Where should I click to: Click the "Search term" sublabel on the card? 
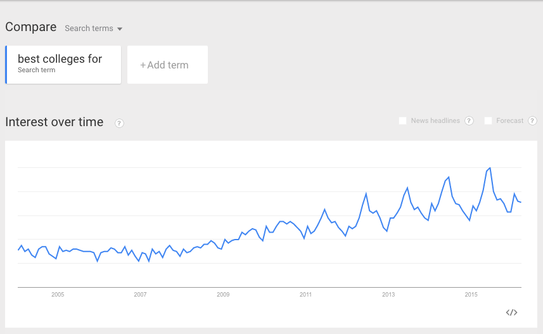36,70
